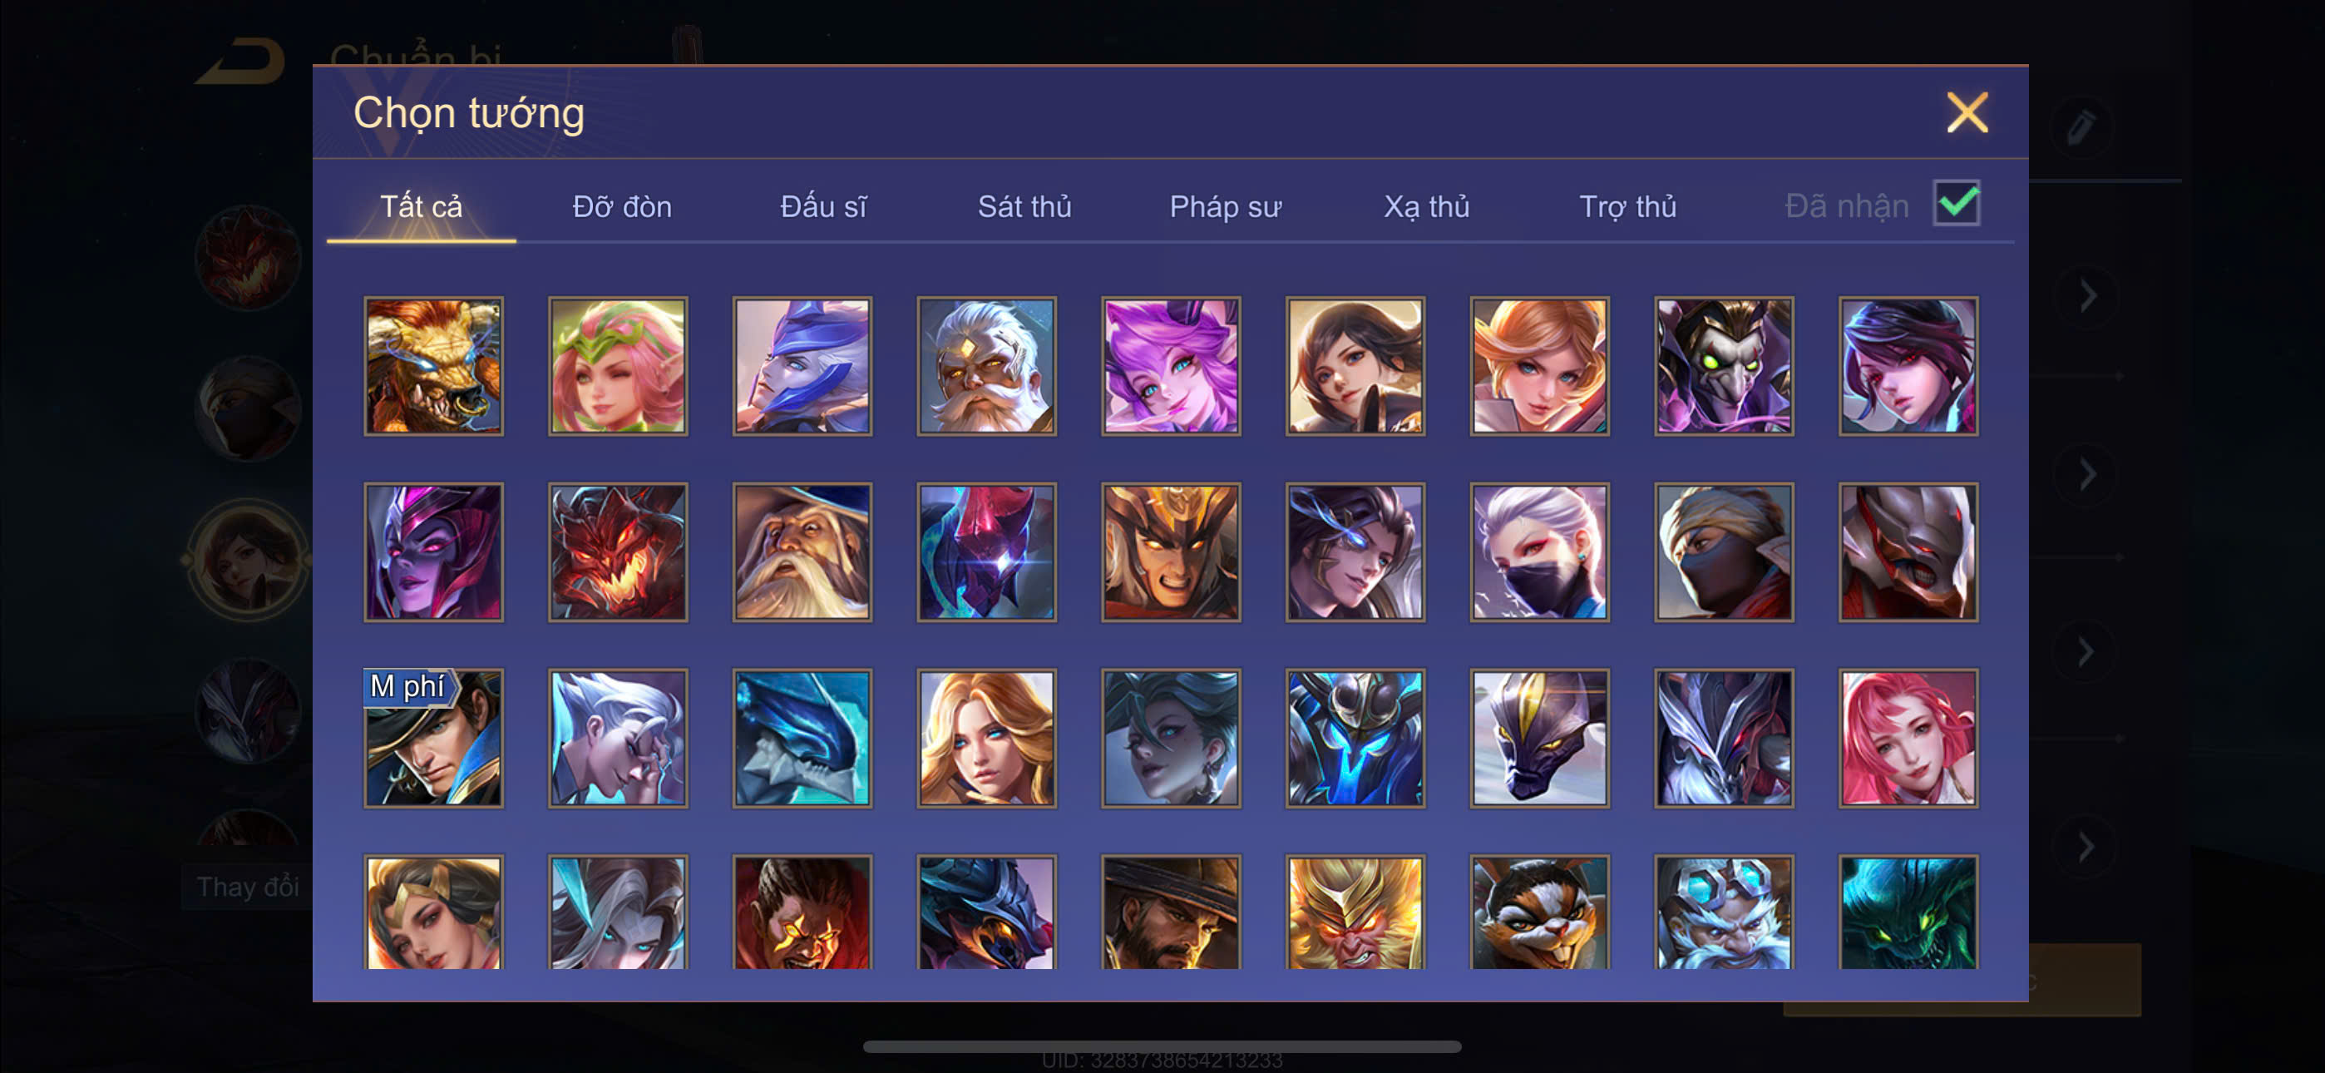Image resolution: width=2325 pixels, height=1073 pixels.
Task: Choose the masked white-haired ninja woman hero
Action: click(x=1539, y=551)
